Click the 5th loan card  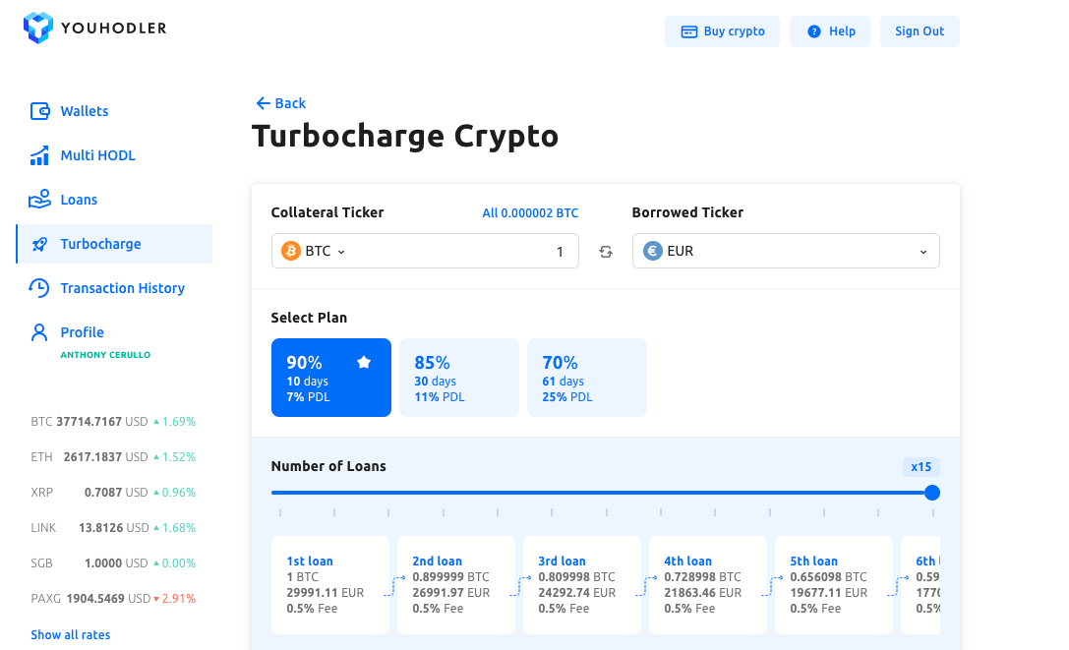pos(834,585)
